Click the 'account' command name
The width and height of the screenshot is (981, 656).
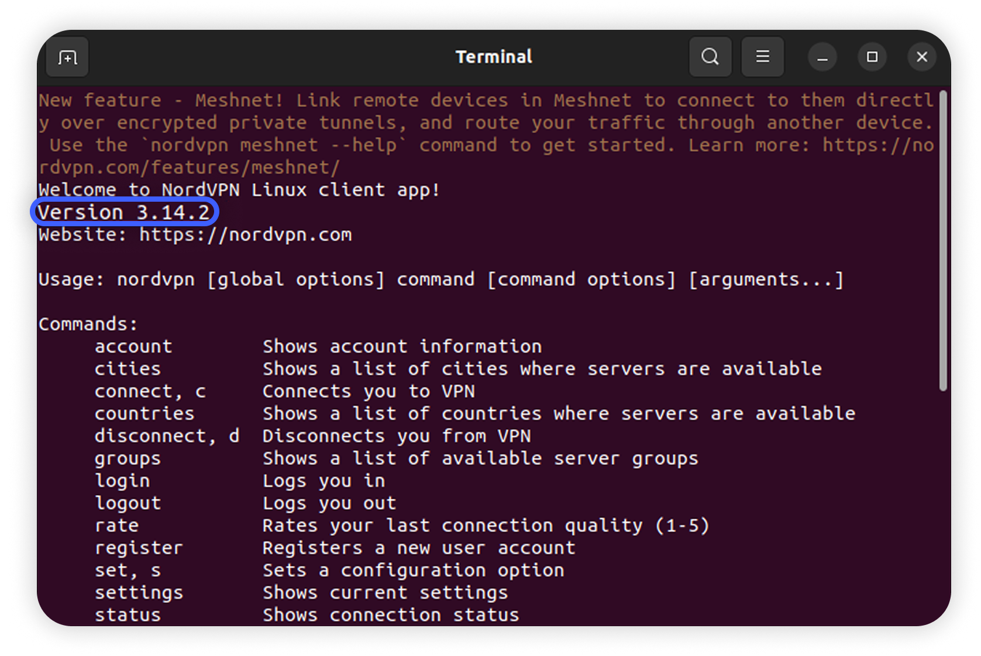click(x=133, y=347)
